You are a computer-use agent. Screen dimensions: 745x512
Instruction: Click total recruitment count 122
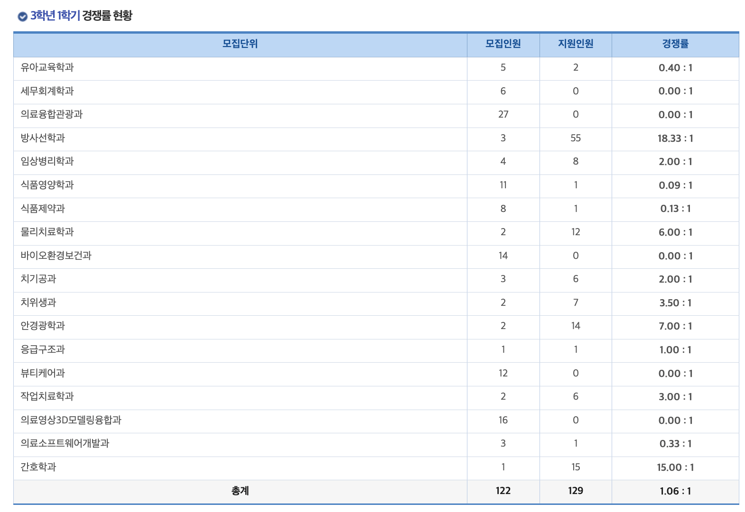pyautogui.click(x=503, y=491)
